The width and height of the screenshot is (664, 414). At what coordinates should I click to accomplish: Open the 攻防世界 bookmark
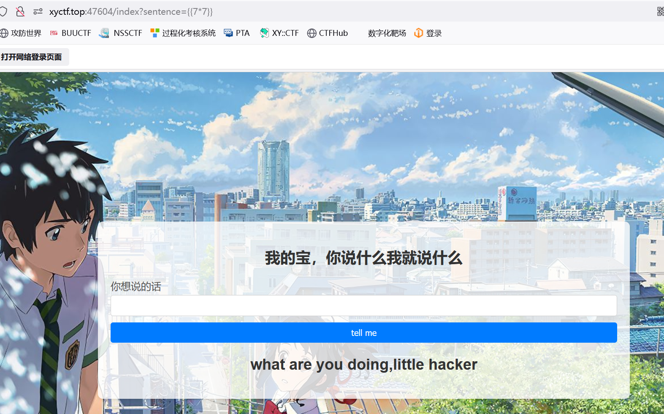click(x=21, y=33)
